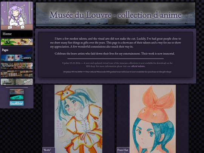Viewport: 204px width, 153px height.
Task: Open the Links page
Action: [17, 82]
